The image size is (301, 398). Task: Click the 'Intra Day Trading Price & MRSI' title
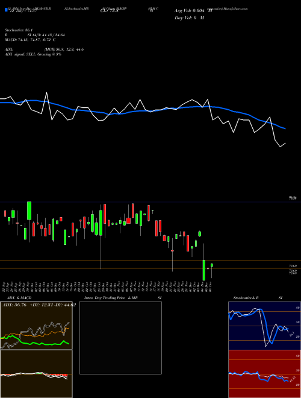[123, 298]
